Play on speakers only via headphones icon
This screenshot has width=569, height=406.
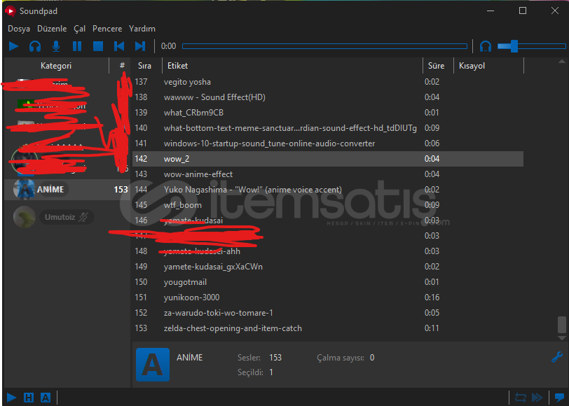point(35,46)
